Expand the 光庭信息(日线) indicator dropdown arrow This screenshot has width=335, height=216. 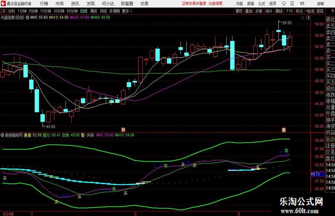coord(27,17)
